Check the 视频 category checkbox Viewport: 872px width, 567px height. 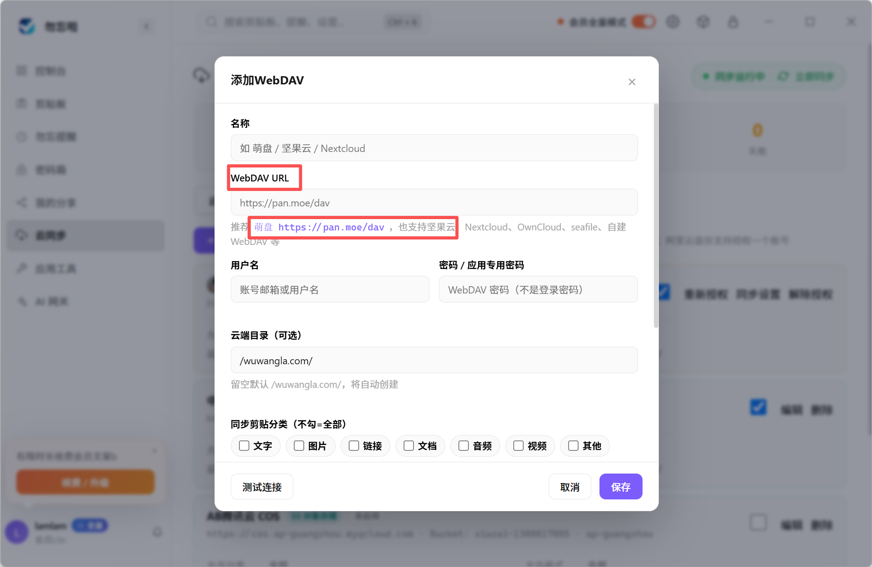coord(518,446)
